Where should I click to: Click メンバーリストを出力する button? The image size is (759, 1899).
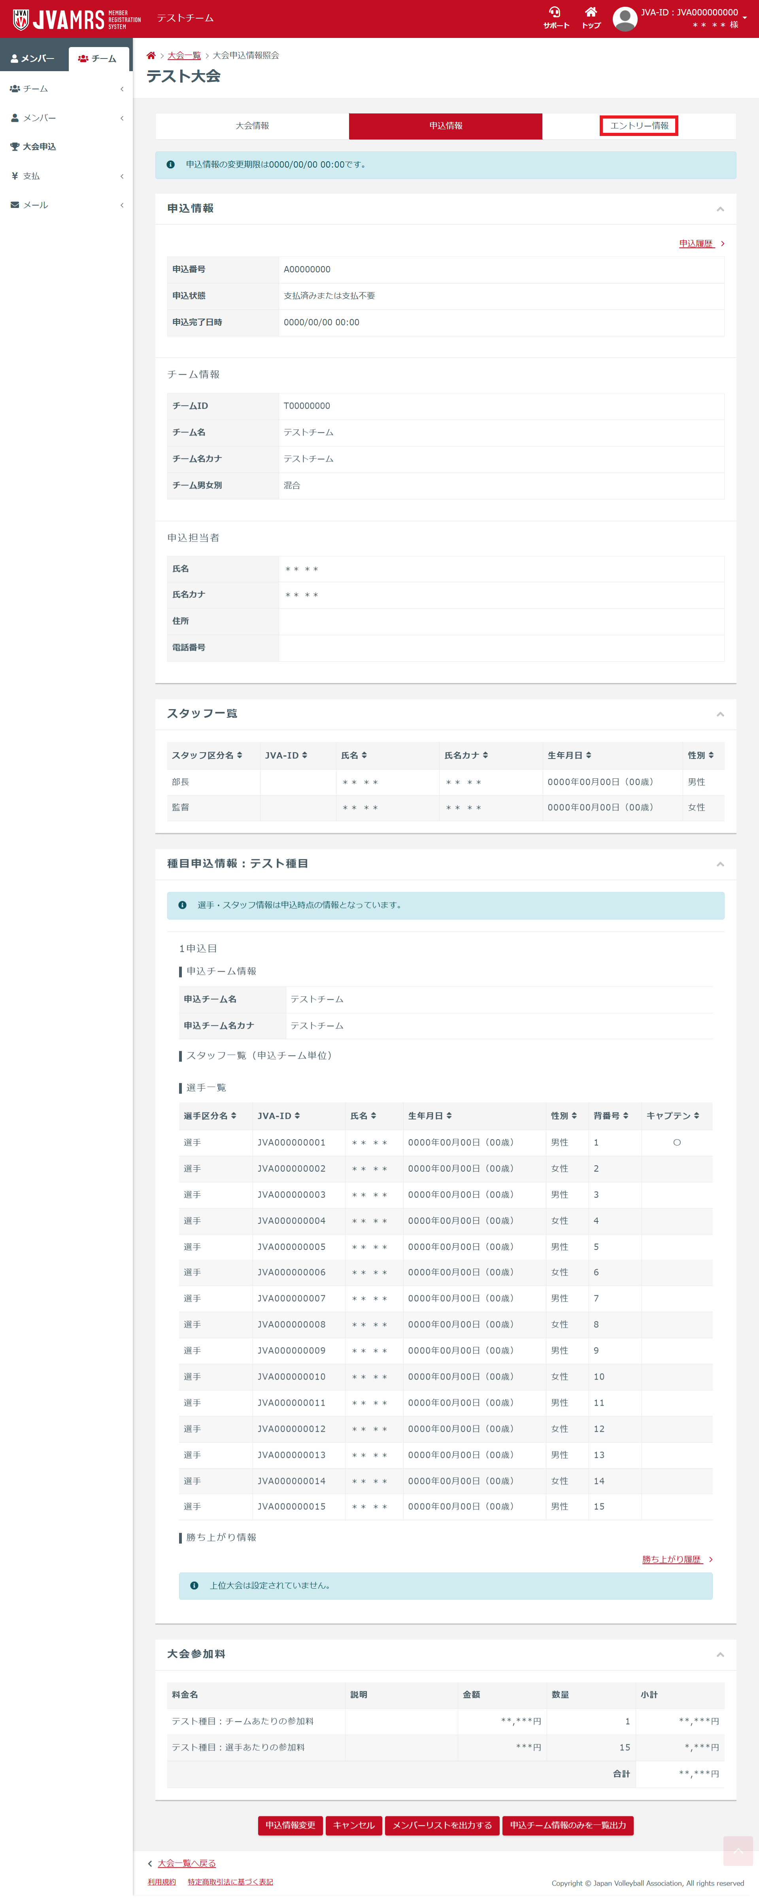(x=442, y=1825)
